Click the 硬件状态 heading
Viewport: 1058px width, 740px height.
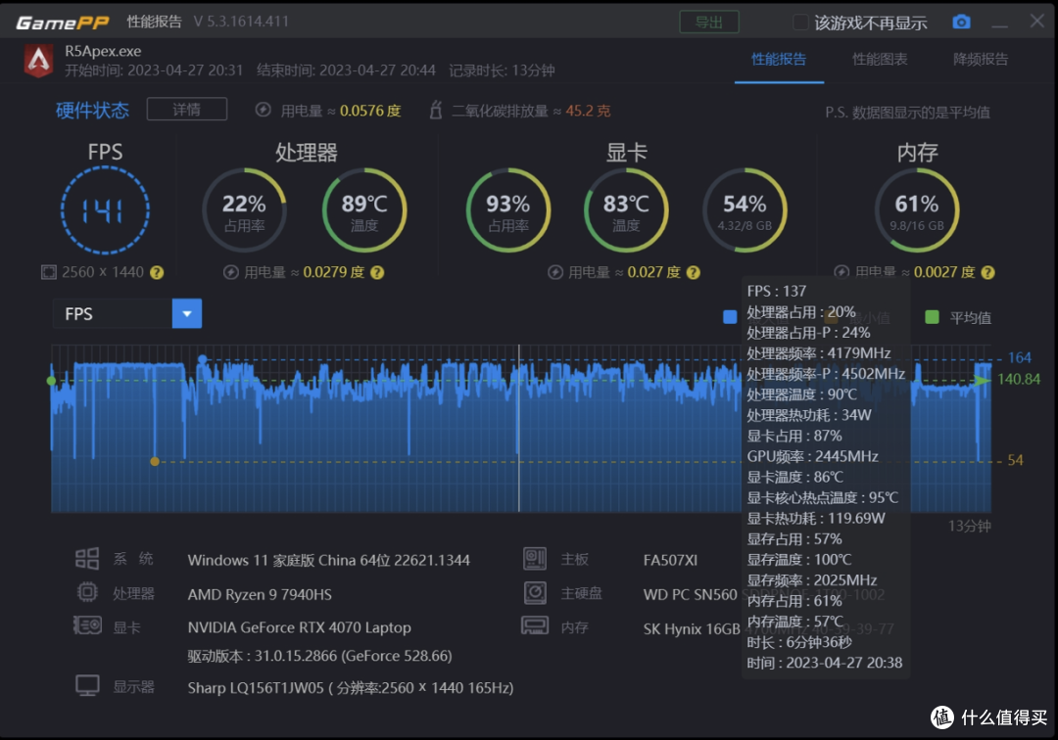click(92, 111)
